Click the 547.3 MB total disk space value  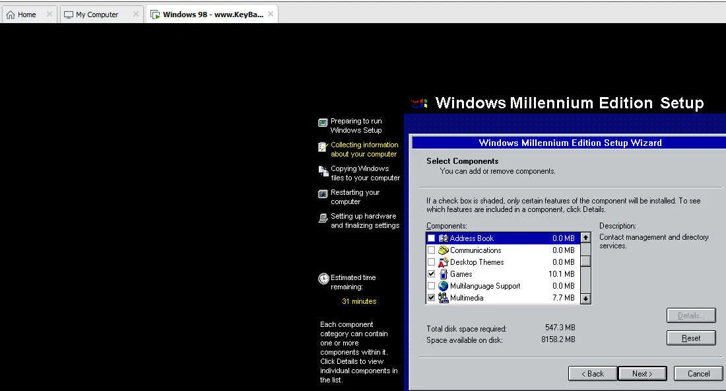[560, 328]
